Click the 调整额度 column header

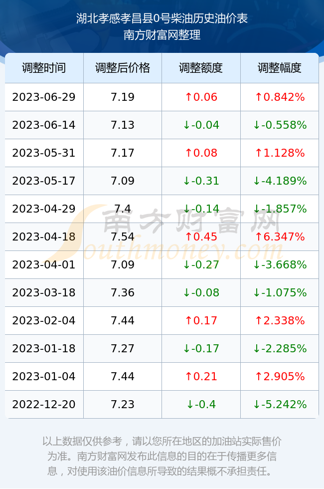[201, 68]
